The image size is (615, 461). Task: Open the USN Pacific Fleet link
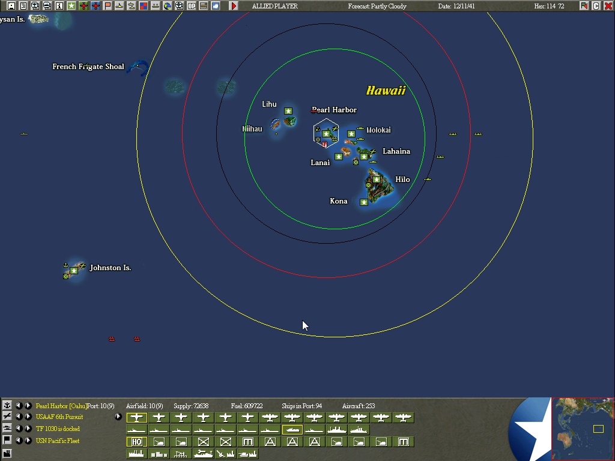pos(57,441)
